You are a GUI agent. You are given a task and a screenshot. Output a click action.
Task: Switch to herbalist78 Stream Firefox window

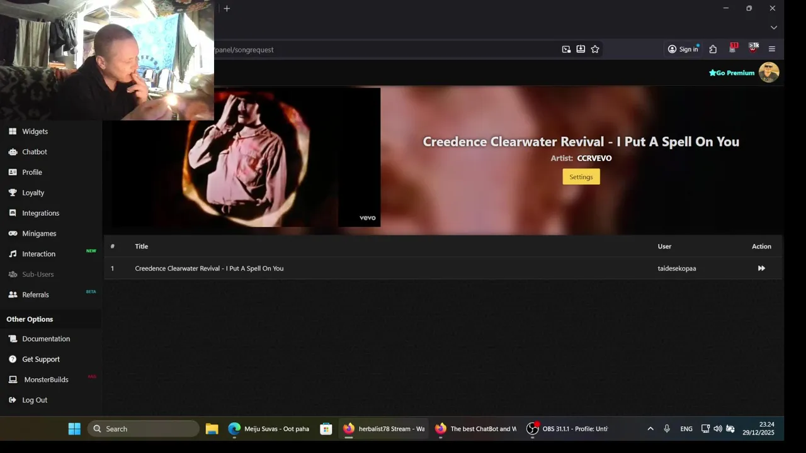383,429
